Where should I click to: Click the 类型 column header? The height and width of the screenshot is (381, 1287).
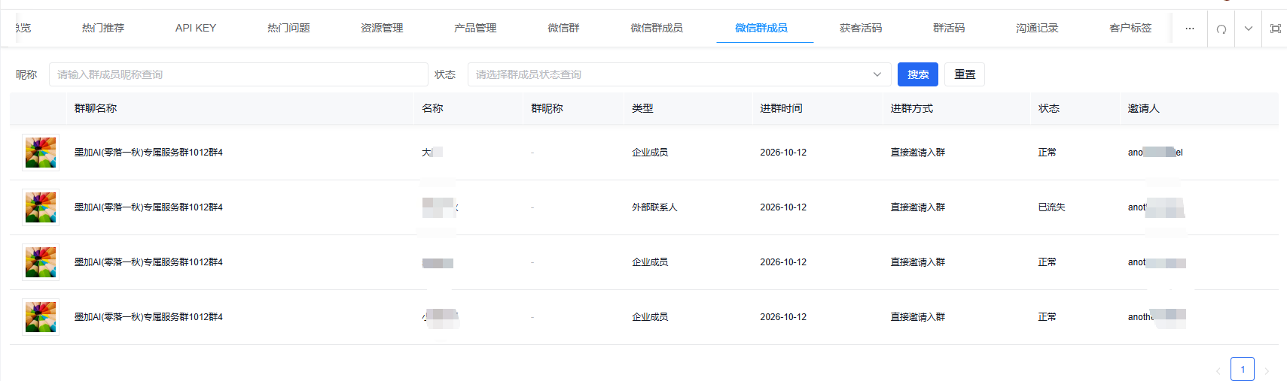pos(642,108)
